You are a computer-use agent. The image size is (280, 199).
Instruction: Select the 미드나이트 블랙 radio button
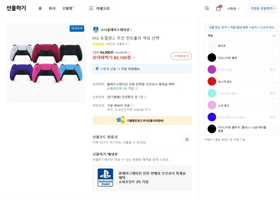(x=273, y=57)
